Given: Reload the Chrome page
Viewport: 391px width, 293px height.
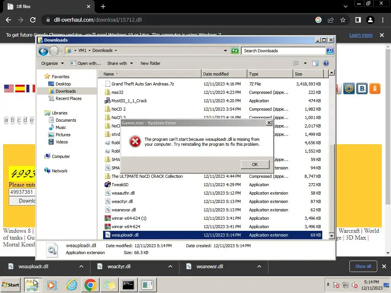Looking at the screenshot, I should point(33,20).
